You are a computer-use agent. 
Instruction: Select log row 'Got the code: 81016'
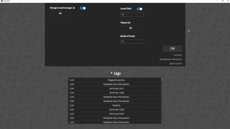(x=115, y=114)
